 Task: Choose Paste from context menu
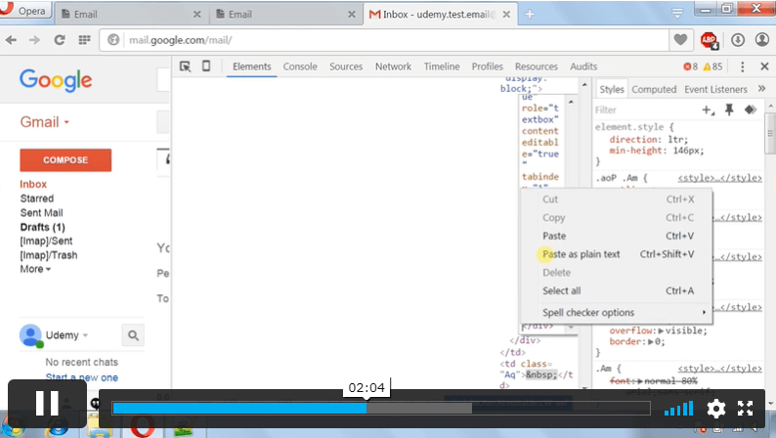point(617,236)
